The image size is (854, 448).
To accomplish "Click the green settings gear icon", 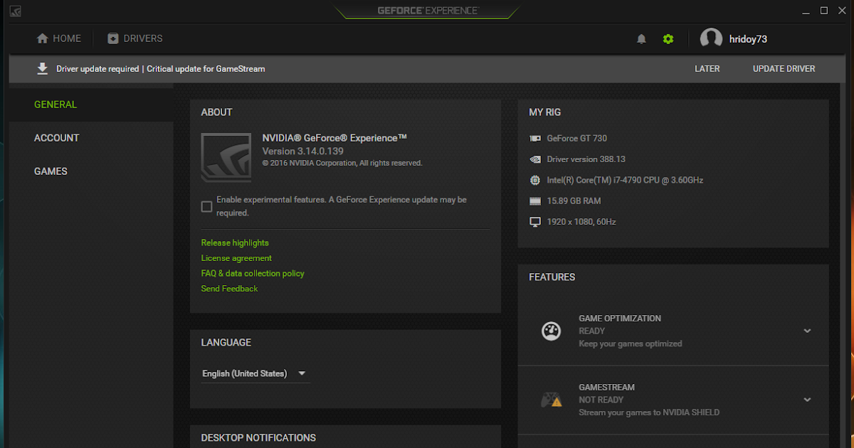I will pyautogui.click(x=668, y=39).
